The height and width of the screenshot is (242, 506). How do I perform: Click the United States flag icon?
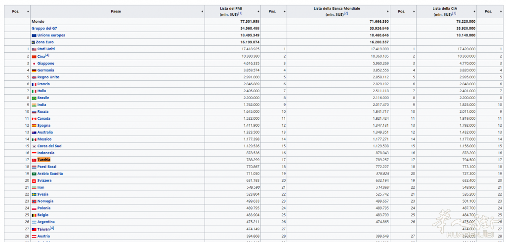click(34, 49)
